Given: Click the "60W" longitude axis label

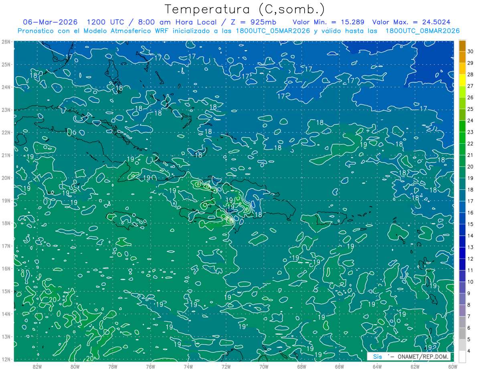Looking at the screenshot, I should click(452, 366).
